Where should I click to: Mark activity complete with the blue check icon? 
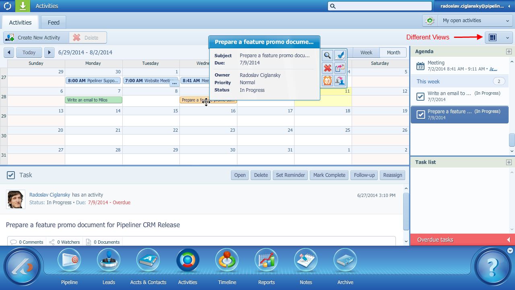(x=339, y=55)
